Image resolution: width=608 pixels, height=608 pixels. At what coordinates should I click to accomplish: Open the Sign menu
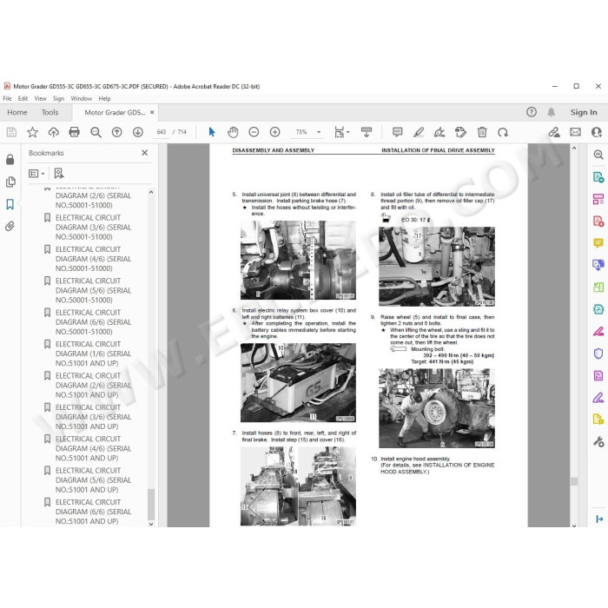point(58,98)
